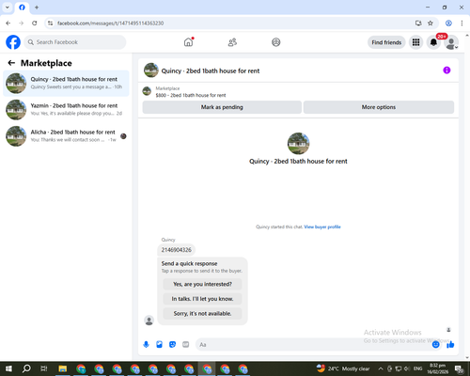Click the attach photo icon
Image resolution: width=470 pixels, height=376 pixels.
tap(159, 345)
